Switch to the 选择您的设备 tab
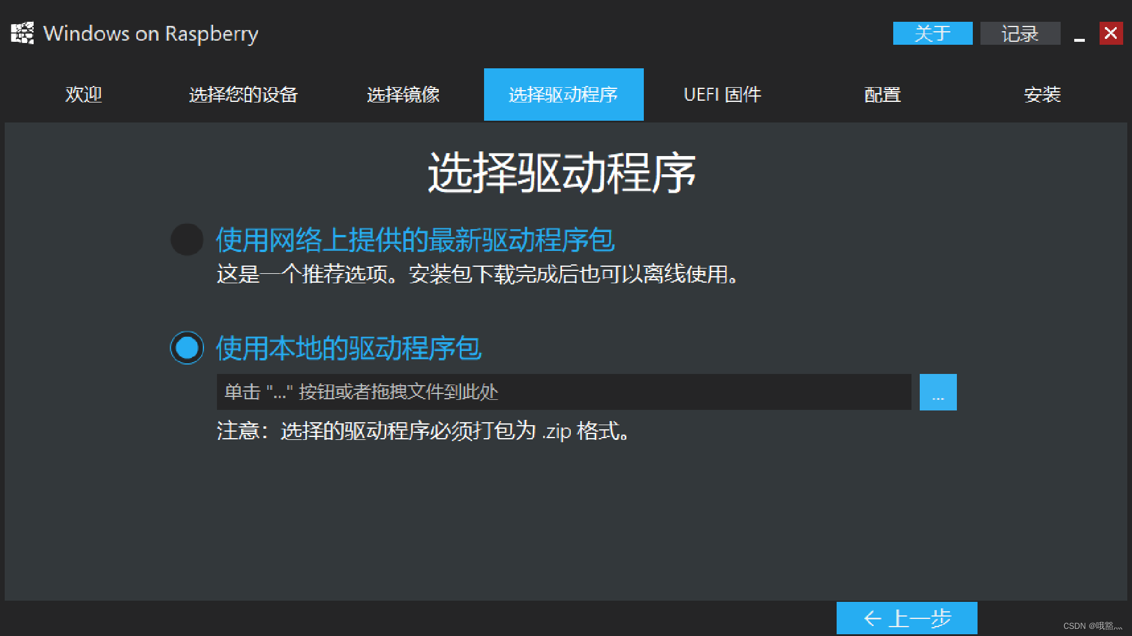 pos(243,95)
